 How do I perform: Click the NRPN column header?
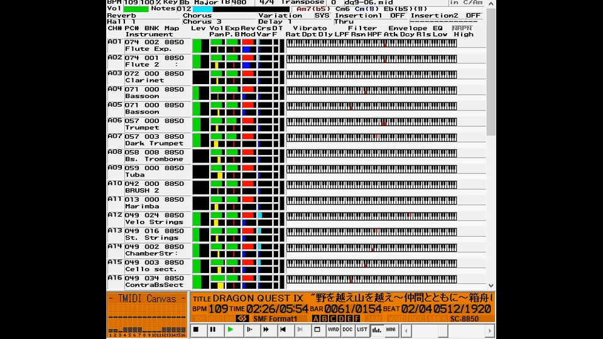(x=462, y=28)
